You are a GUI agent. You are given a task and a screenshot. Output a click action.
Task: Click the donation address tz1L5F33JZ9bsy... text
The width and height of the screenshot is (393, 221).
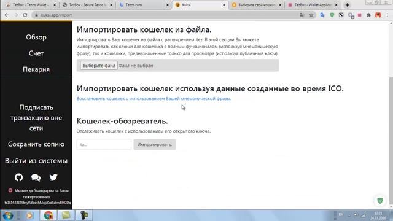pyautogui.click(x=38, y=203)
